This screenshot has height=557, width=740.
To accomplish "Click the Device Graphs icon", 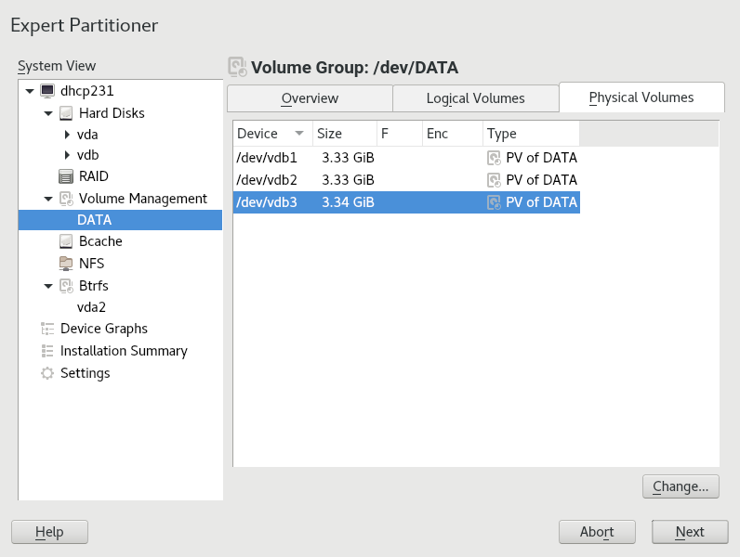I will [x=47, y=329].
